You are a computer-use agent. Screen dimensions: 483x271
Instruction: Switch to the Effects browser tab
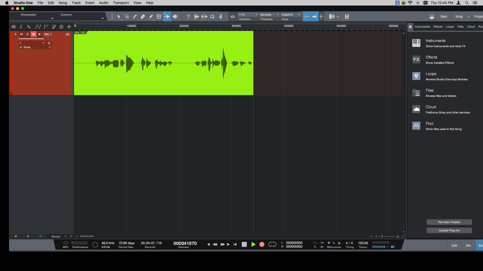coord(438,27)
